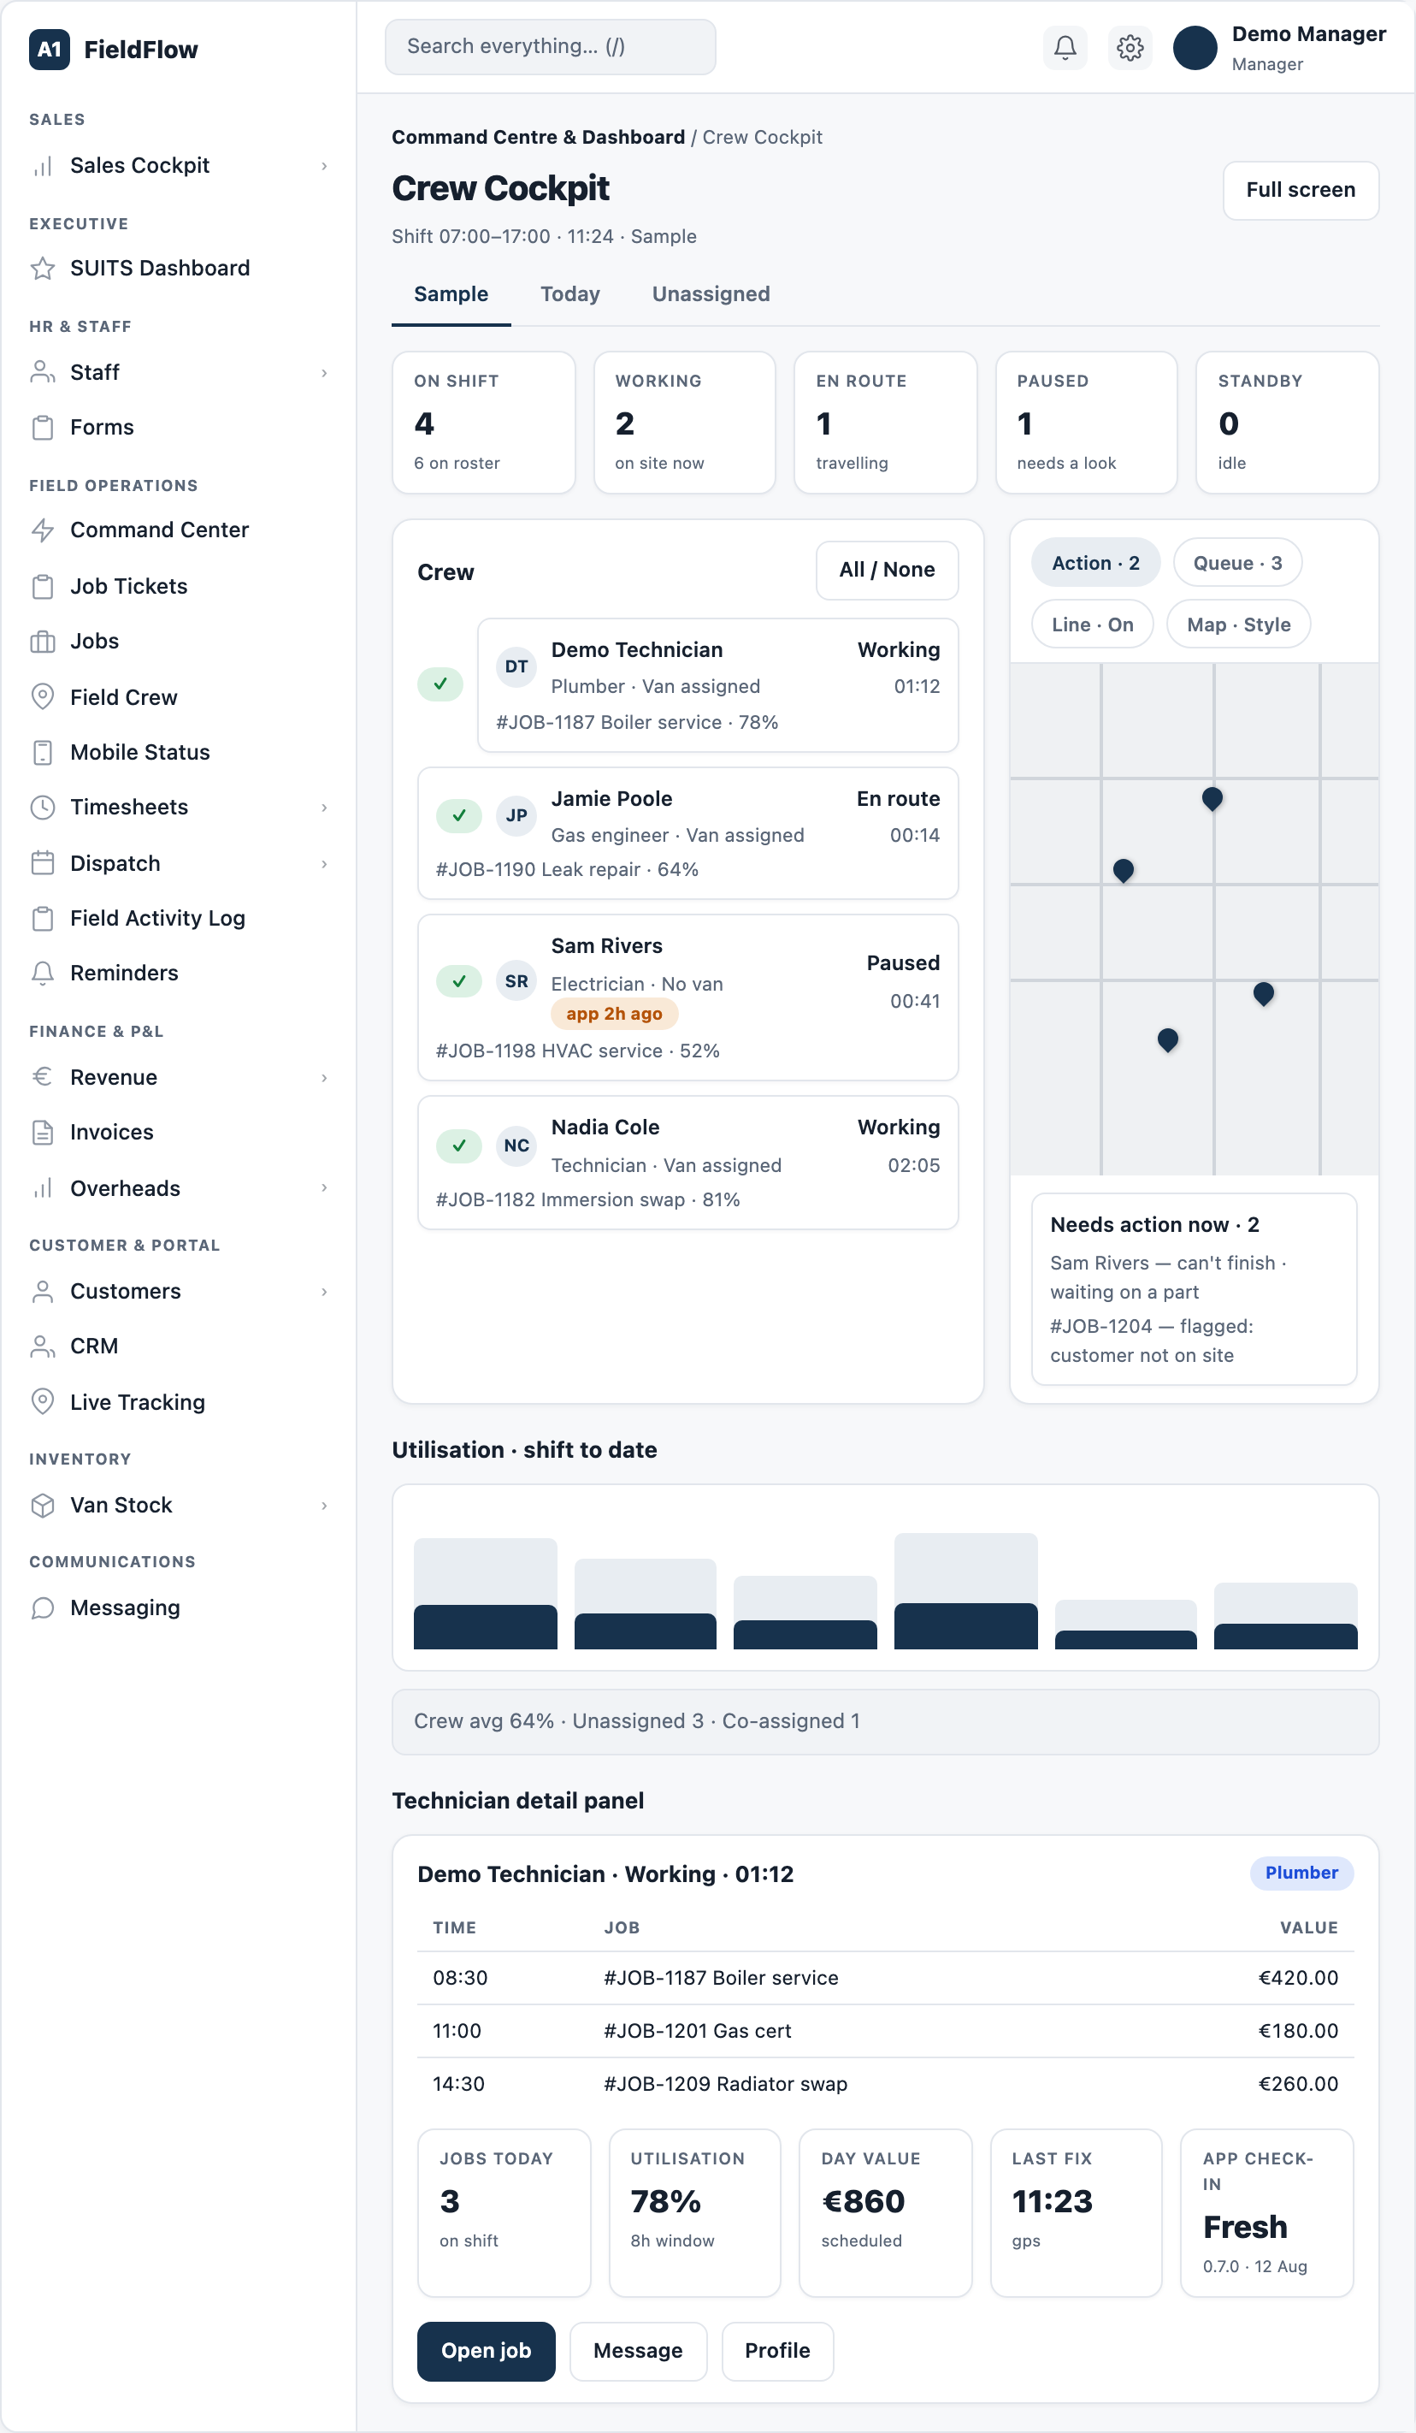Screen dimensions: 1416x2433
Task: Toggle Sam Rivers crew checkmark
Action: (459, 982)
